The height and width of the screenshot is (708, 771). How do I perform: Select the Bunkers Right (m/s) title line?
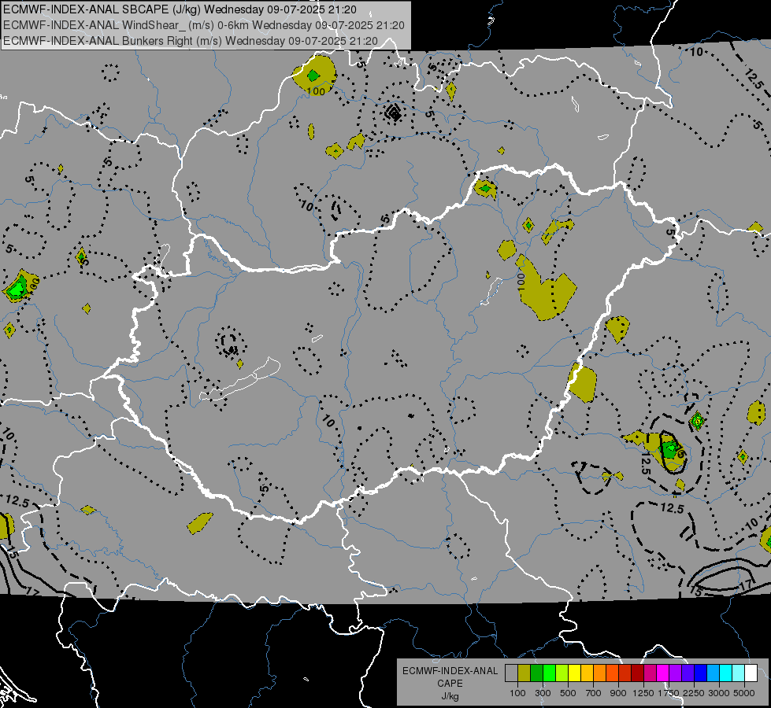point(191,41)
